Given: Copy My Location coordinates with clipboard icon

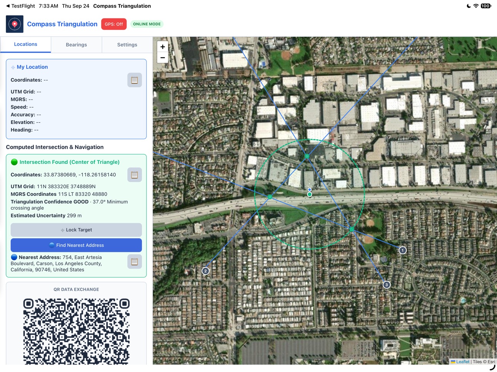Looking at the screenshot, I should [134, 80].
